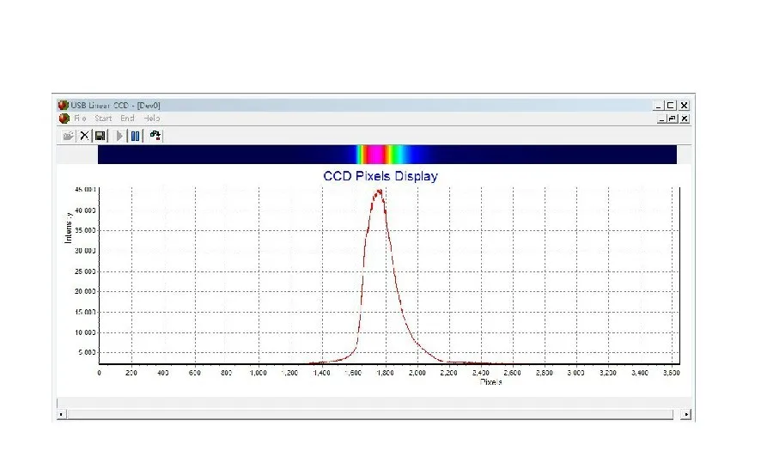Open the File menu

80,119
